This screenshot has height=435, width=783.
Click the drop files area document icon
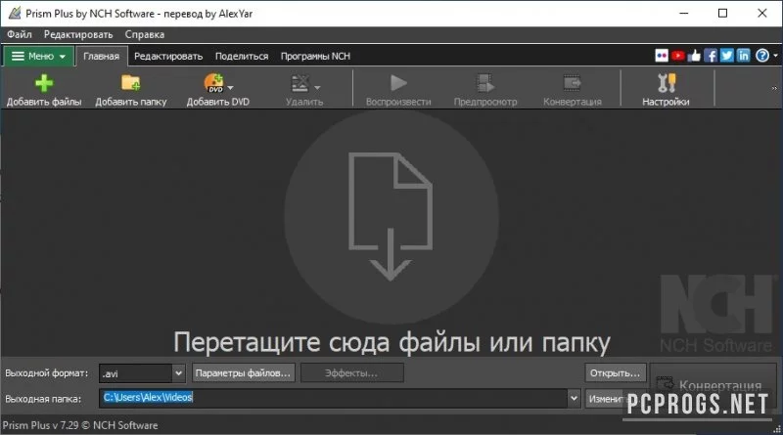point(391,217)
